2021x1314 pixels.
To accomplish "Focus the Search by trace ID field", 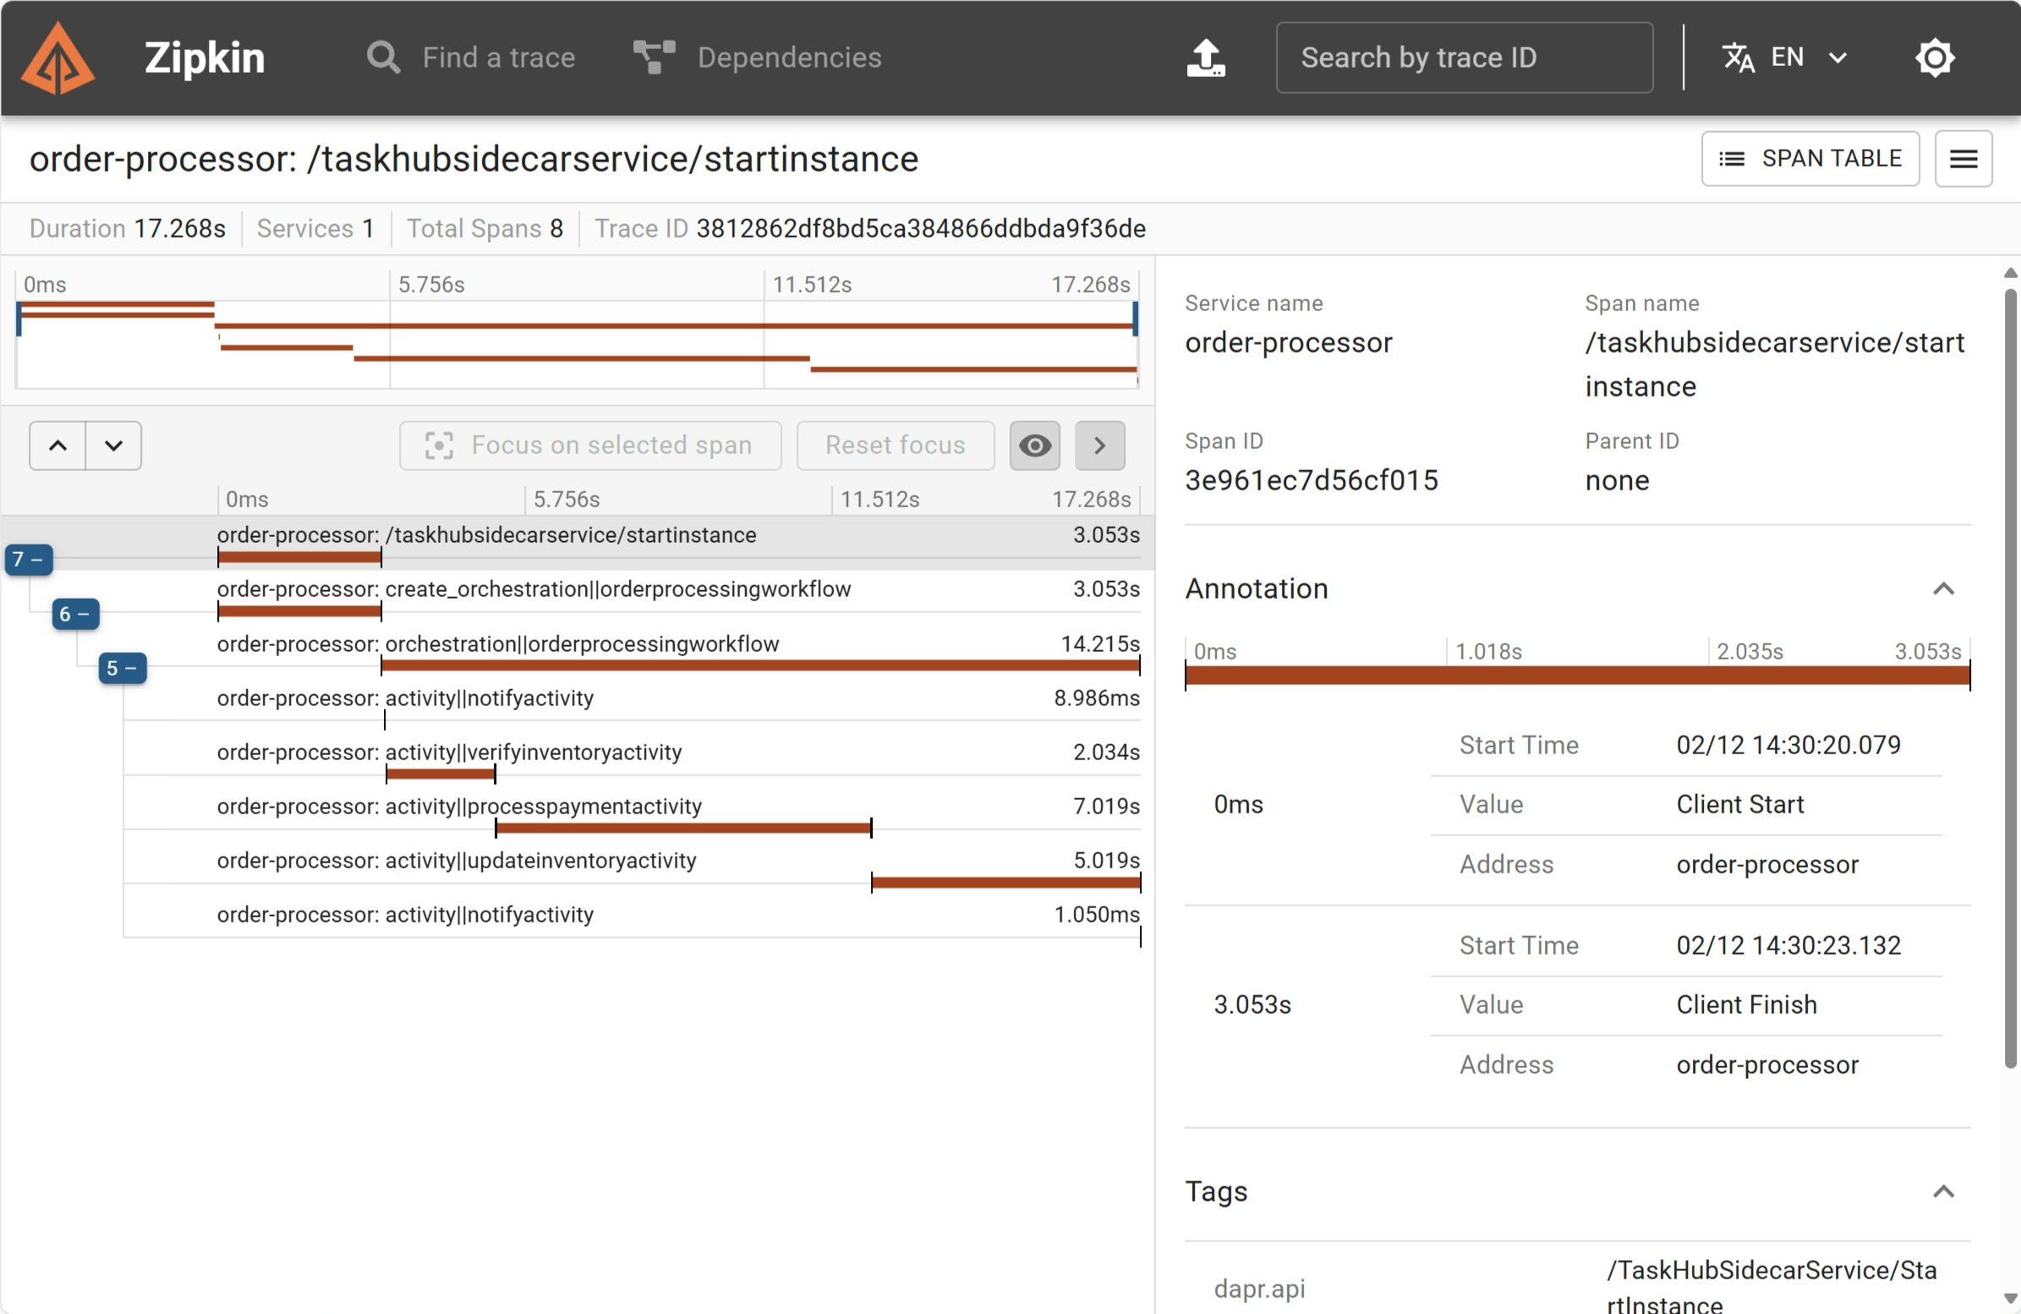I will pyautogui.click(x=1464, y=57).
